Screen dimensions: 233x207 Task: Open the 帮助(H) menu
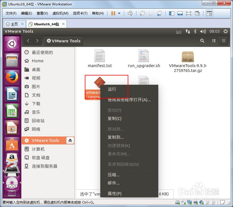pyautogui.click(x=98, y=13)
